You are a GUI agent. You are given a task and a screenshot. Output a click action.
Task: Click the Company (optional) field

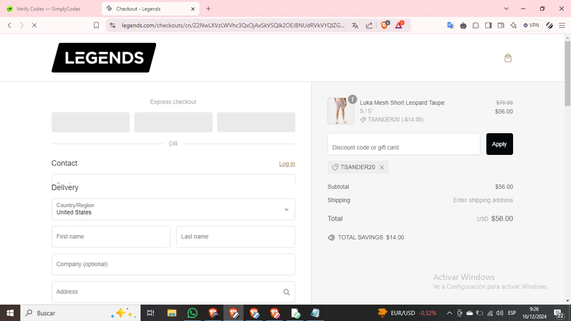point(173,264)
